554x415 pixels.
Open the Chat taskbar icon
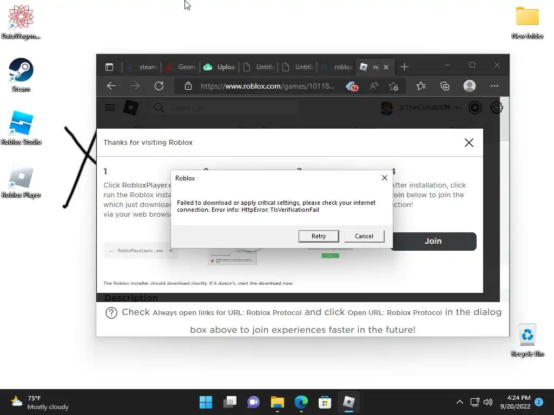click(x=253, y=402)
